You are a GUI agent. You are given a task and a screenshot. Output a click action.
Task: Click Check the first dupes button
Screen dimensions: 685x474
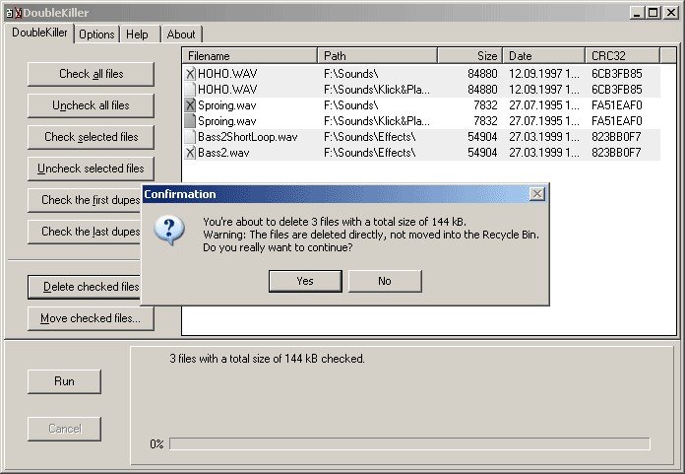(x=85, y=200)
